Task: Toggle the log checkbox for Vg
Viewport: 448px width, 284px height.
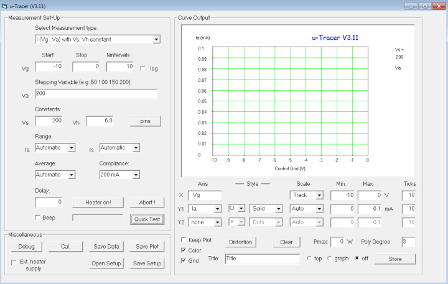Action: click(x=143, y=68)
